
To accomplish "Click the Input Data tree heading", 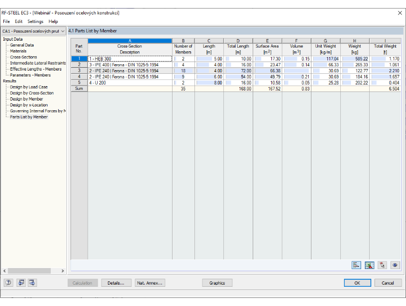I will click(x=13, y=39).
